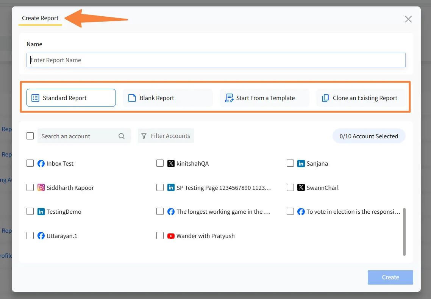The height and width of the screenshot is (299, 431).
Task: Select the Standard Report grid icon
Action: (x=35, y=98)
